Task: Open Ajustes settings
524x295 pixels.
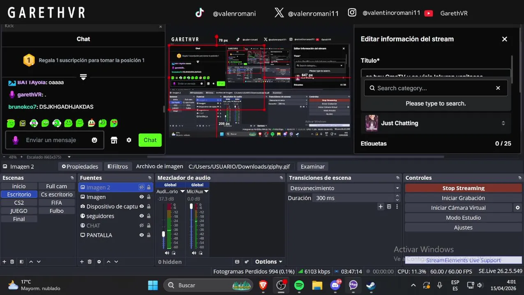Action: pos(463,227)
